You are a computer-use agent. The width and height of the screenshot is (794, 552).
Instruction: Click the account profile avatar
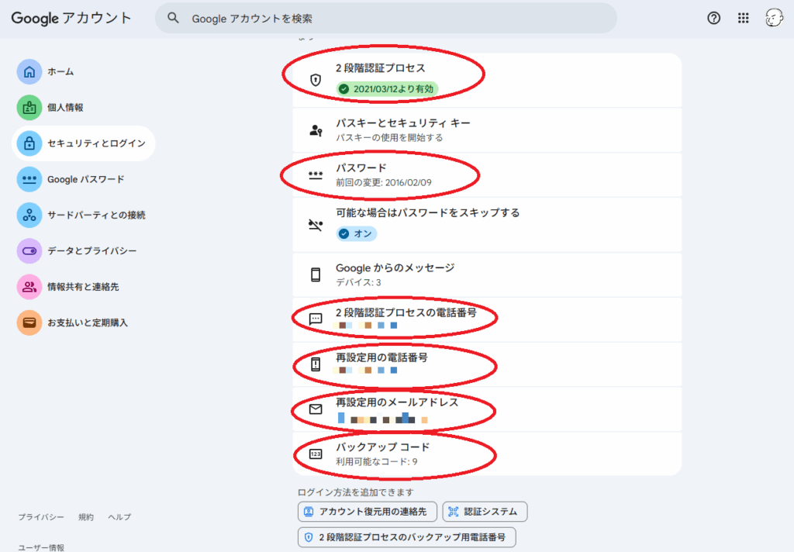774,19
